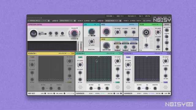The image size is (196, 110).
Task: Click Resonator 3 right randomize dots icon
Action: (x=165, y=87)
